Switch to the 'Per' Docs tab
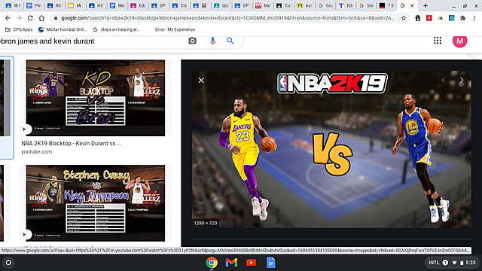 coord(34,5)
